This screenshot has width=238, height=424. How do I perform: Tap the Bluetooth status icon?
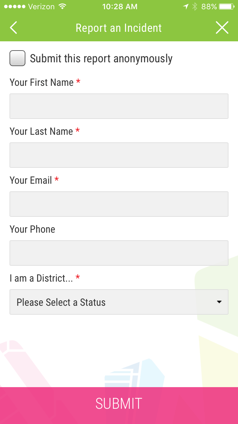pyautogui.click(x=195, y=7)
